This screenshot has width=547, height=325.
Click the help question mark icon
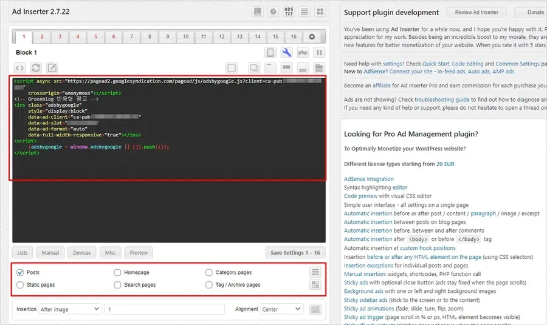click(x=273, y=12)
